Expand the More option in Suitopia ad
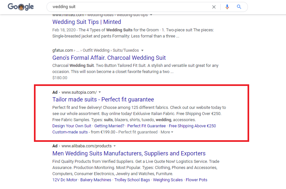The height and width of the screenshot is (189, 286). 167,132
